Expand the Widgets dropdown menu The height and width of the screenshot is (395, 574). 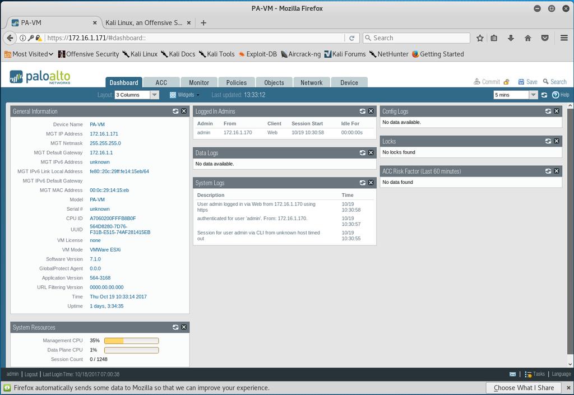pyautogui.click(x=184, y=95)
